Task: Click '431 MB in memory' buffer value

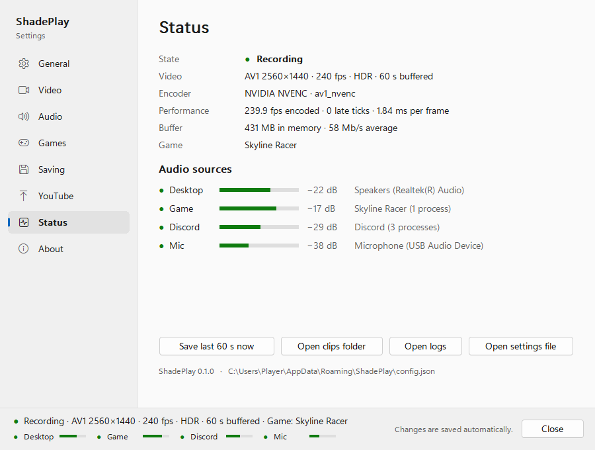Action: click(321, 128)
